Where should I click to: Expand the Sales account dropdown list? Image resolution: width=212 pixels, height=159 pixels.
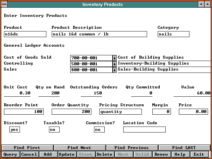point(115,70)
